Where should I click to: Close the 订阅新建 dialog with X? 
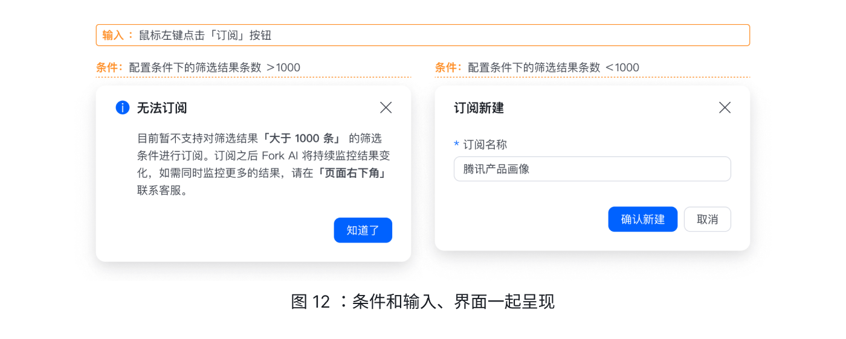coord(725,107)
